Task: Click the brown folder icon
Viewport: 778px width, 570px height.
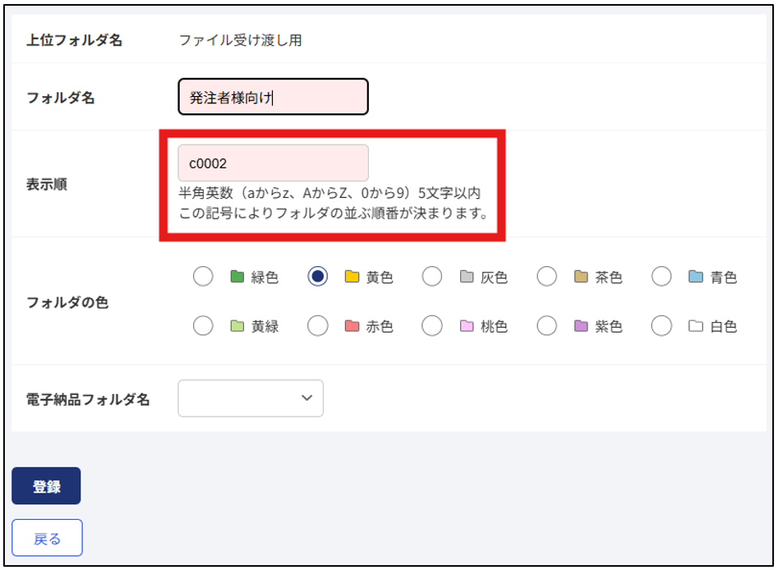Action: point(581,276)
